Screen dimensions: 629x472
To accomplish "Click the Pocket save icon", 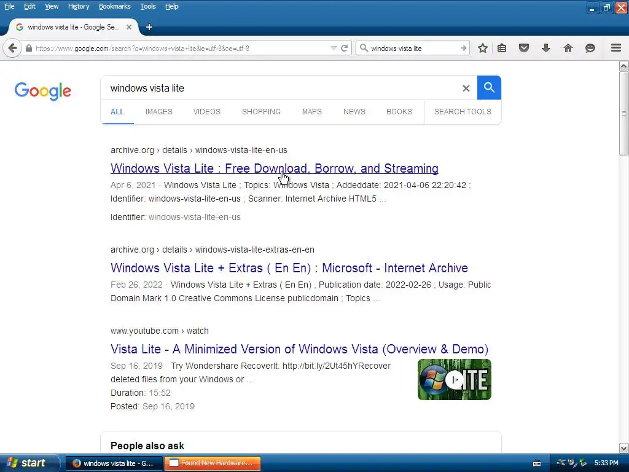I will (x=524, y=48).
